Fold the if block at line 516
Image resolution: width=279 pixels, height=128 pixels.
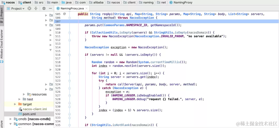click(69, 55)
